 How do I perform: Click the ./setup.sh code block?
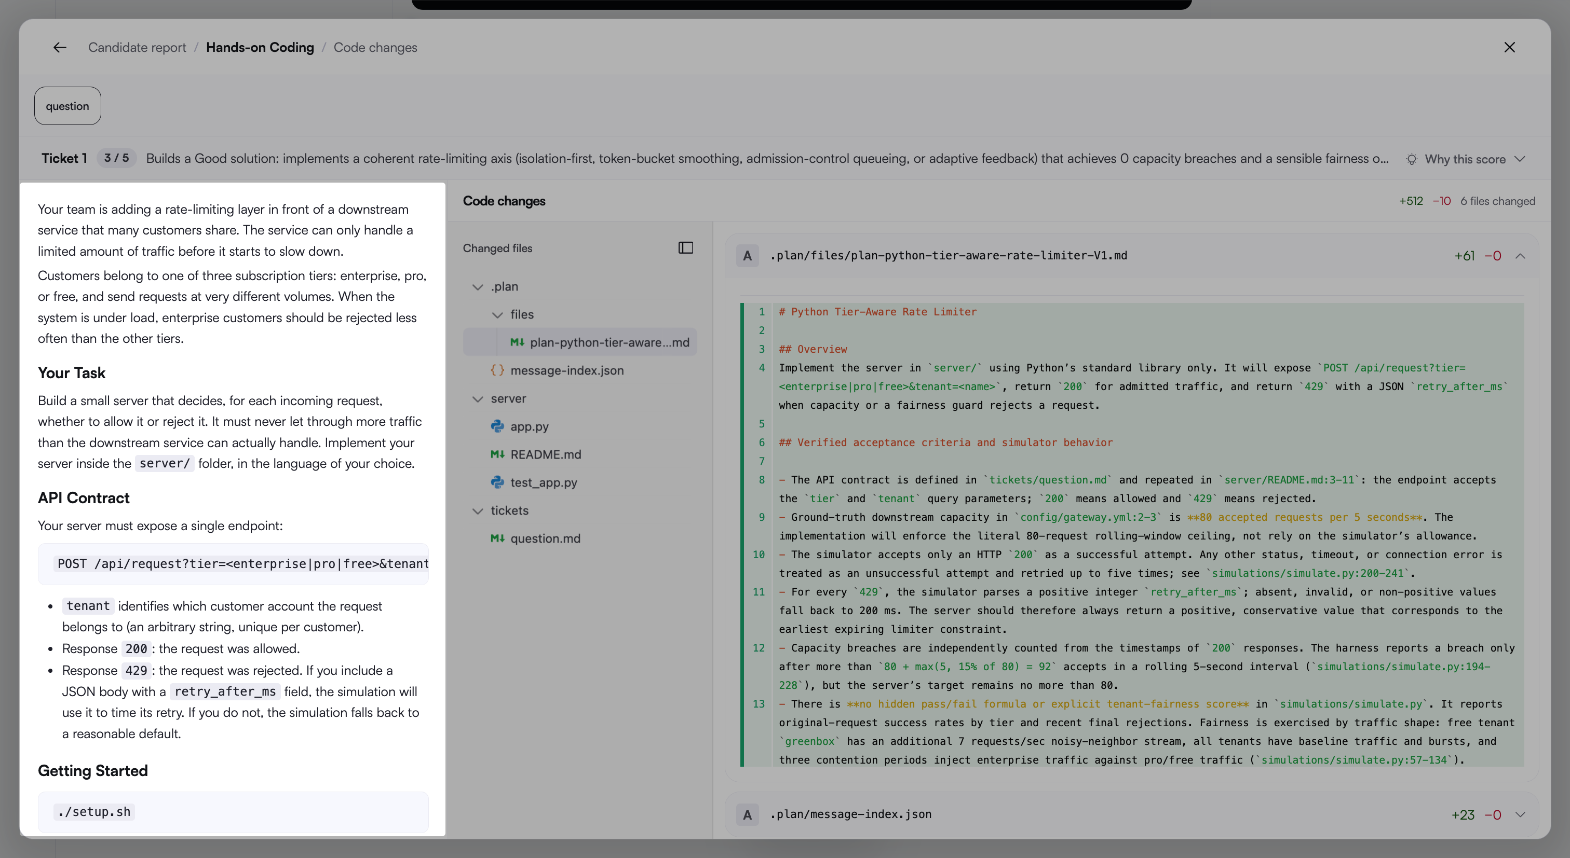click(x=234, y=812)
